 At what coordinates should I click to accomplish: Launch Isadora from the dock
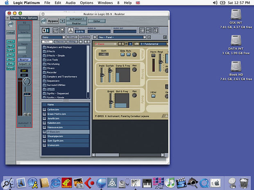[67, 183]
